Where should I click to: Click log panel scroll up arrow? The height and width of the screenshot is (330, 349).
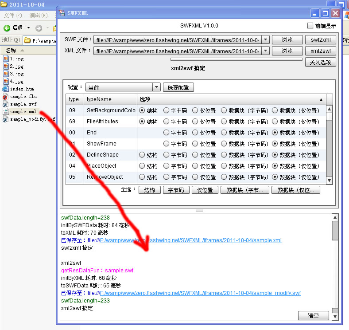click(335, 217)
